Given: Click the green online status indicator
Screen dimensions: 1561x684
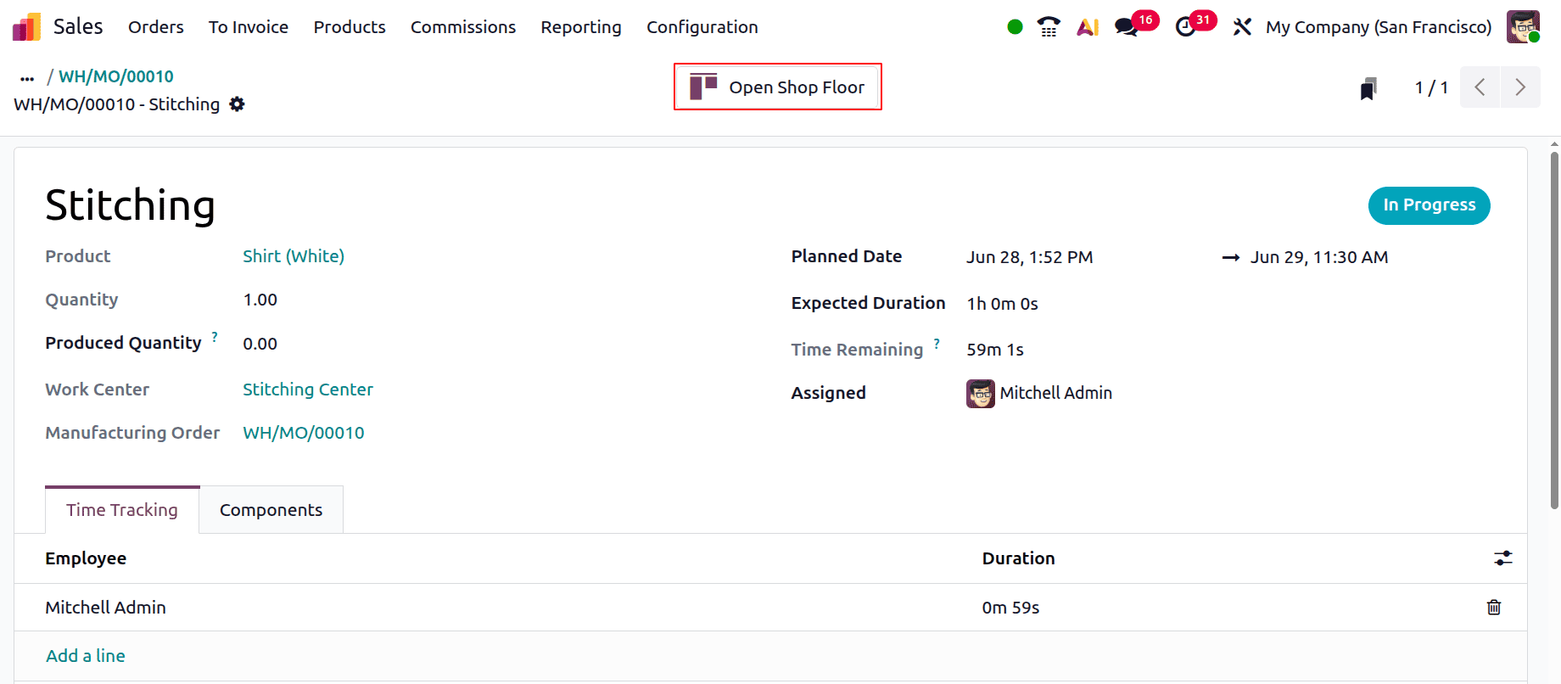Looking at the screenshot, I should [1015, 27].
